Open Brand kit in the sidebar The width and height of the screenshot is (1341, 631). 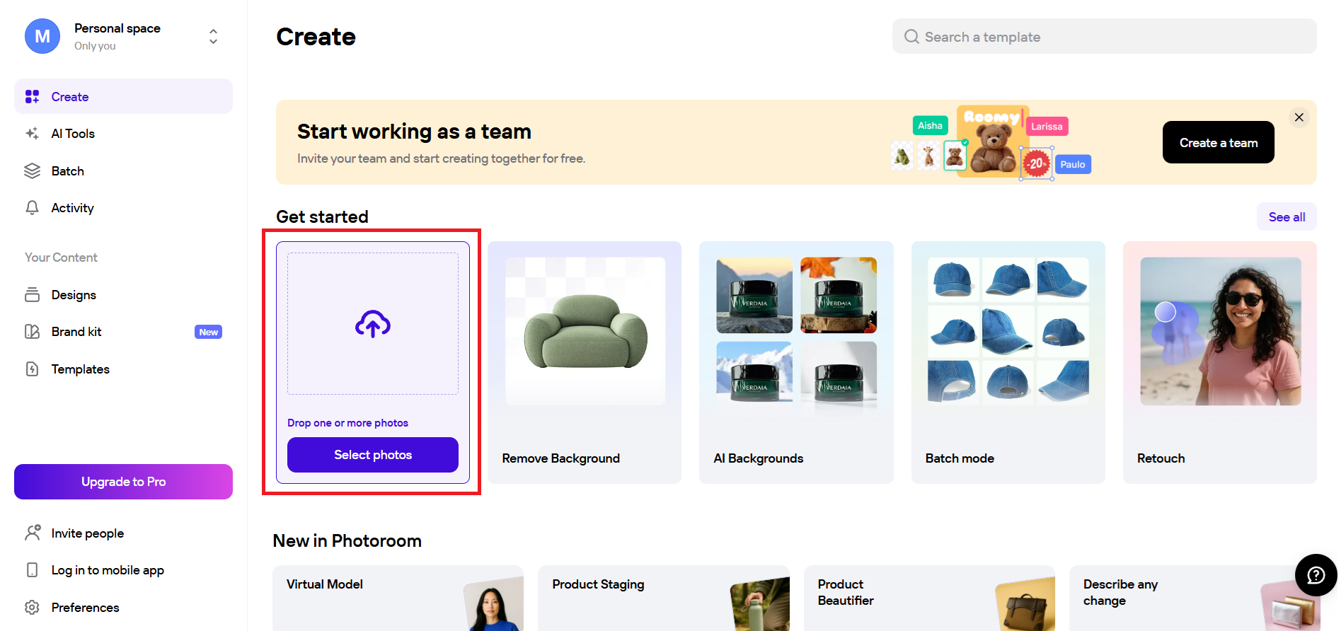click(123, 332)
